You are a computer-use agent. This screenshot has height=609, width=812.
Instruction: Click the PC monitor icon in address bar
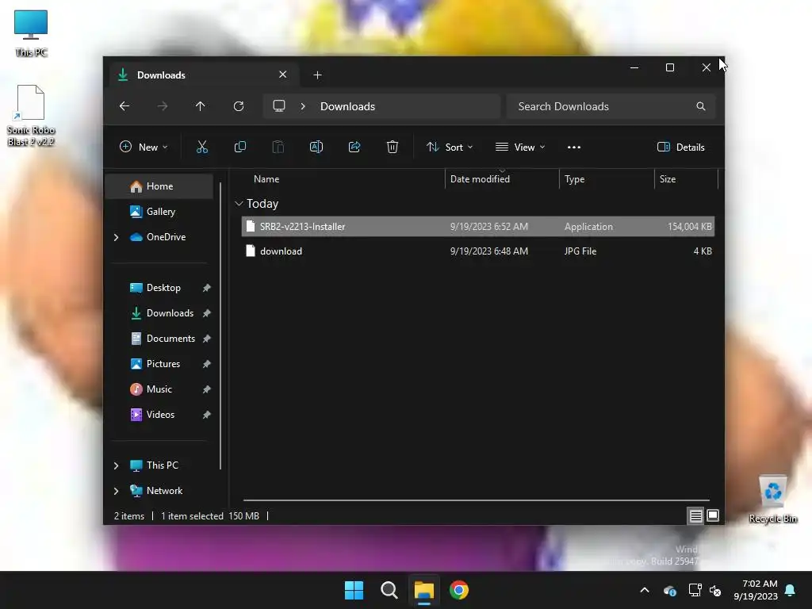tap(279, 106)
